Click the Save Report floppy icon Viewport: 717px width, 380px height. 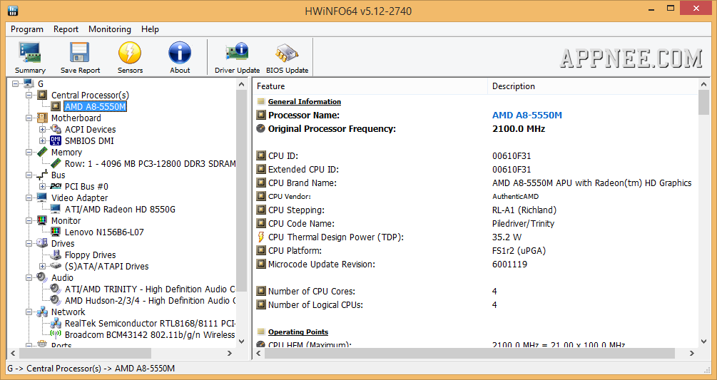tap(80, 53)
